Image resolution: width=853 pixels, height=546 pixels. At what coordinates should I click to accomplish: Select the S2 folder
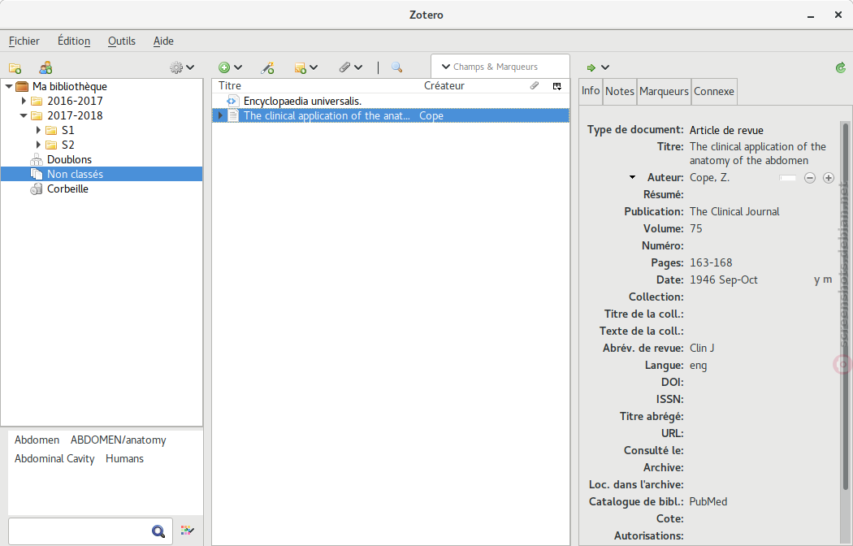coord(68,145)
